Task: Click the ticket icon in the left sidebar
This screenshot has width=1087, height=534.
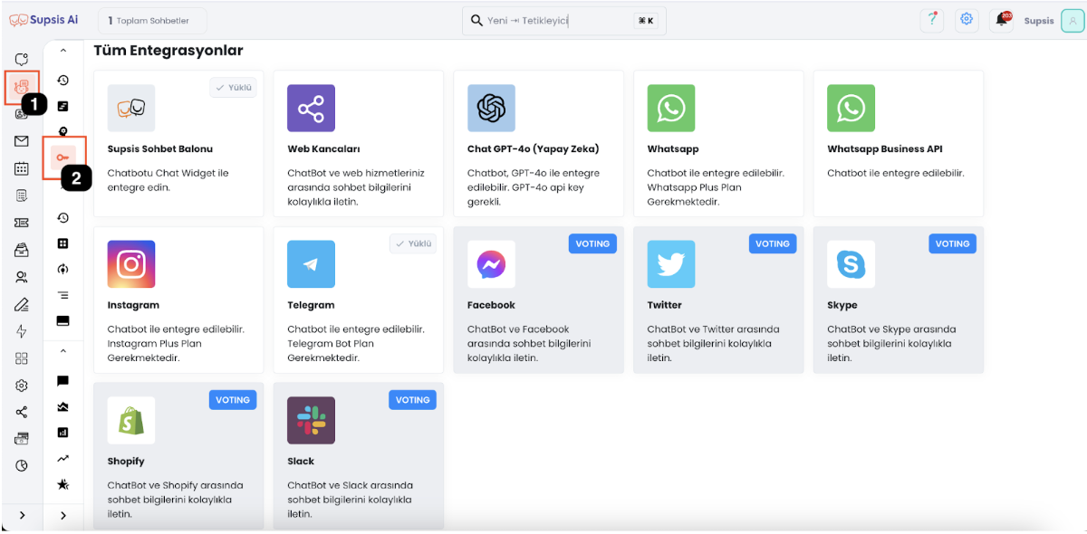Action: [22, 223]
